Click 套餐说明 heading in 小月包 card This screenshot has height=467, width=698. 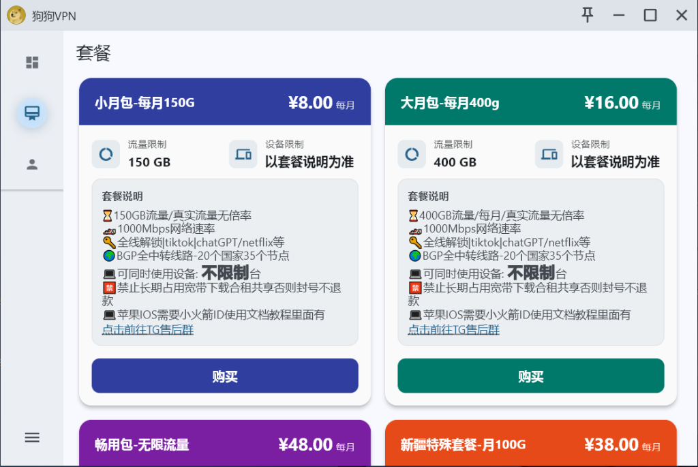click(123, 196)
